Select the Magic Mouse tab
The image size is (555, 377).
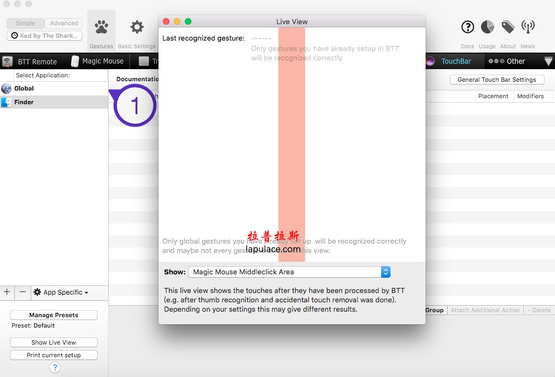tap(97, 61)
